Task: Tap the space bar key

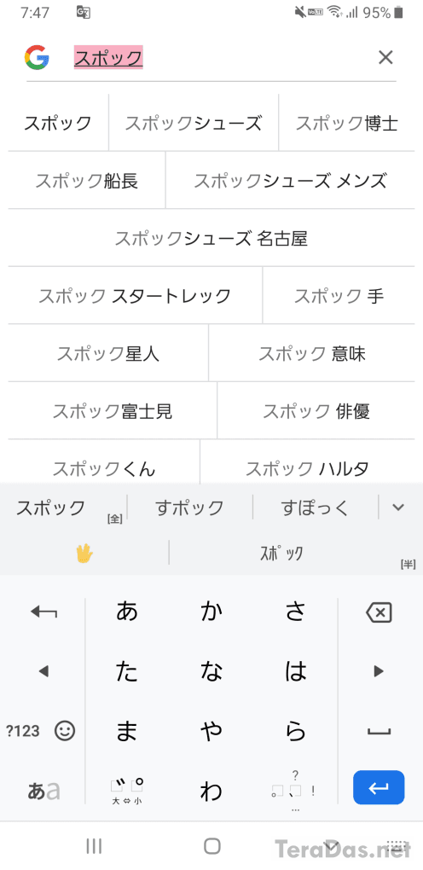Action: click(380, 731)
